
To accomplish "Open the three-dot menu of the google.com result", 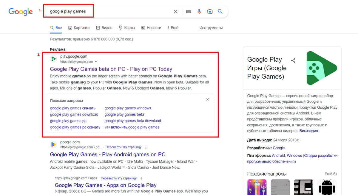I will (x=146, y=147).
